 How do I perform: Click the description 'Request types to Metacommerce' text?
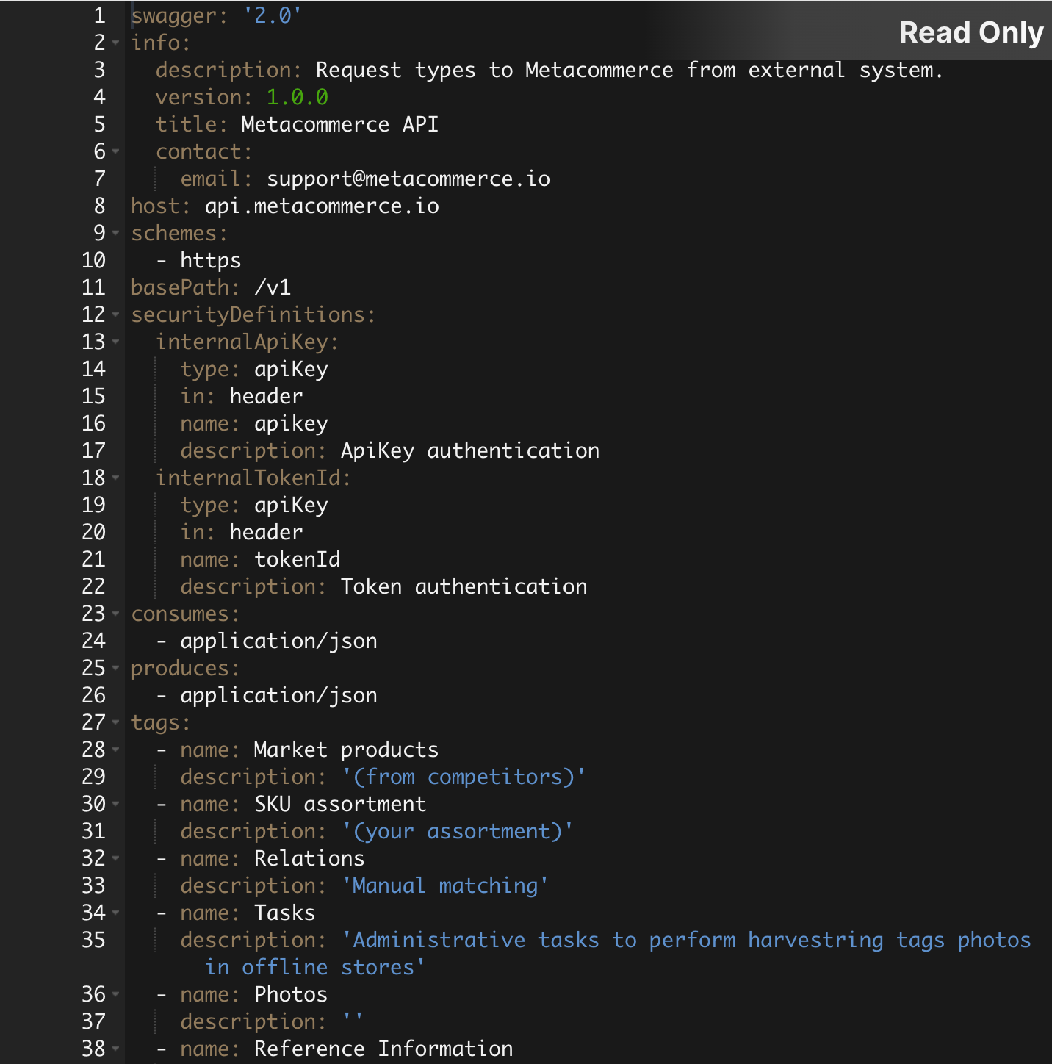[x=630, y=70]
